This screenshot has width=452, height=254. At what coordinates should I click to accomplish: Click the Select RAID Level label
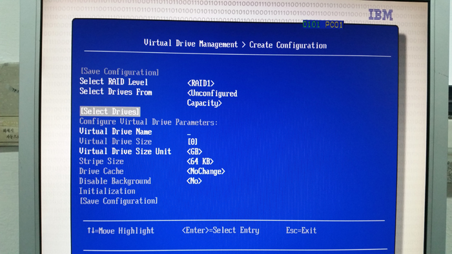114,82
